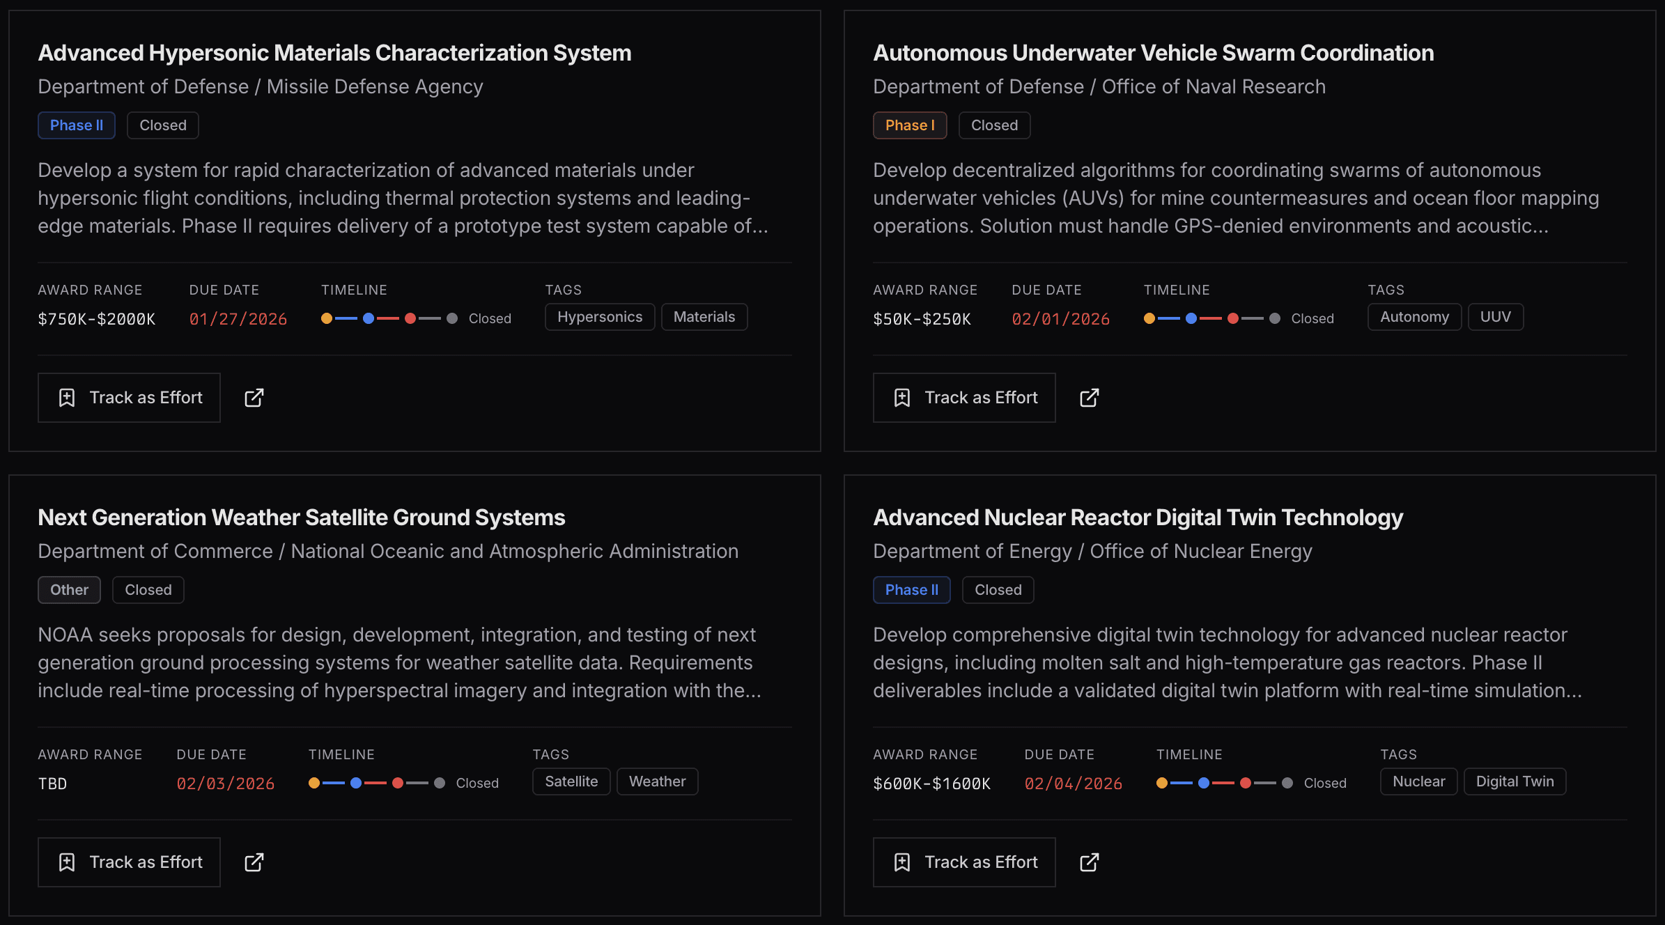
Task: Click bookmark icon on Nuclear Reactor card
Action: click(x=902, y=862)
